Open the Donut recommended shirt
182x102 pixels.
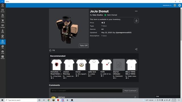click(x=81, y=68)
